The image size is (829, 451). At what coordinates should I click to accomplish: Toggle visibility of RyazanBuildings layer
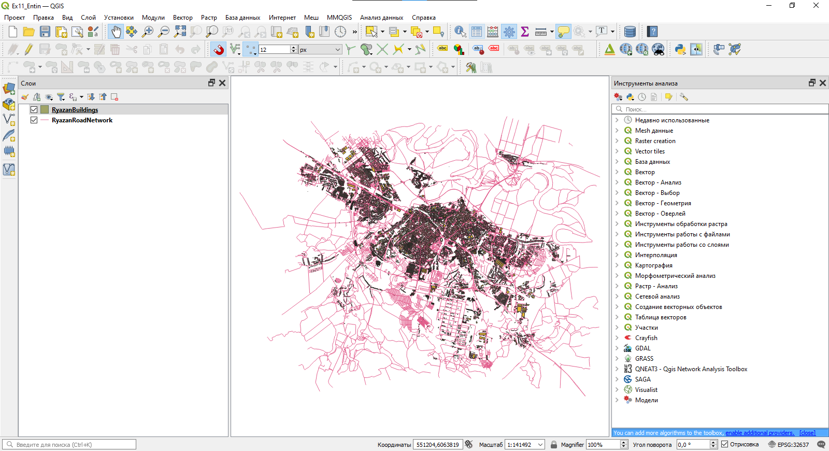(x=34, y=109)
